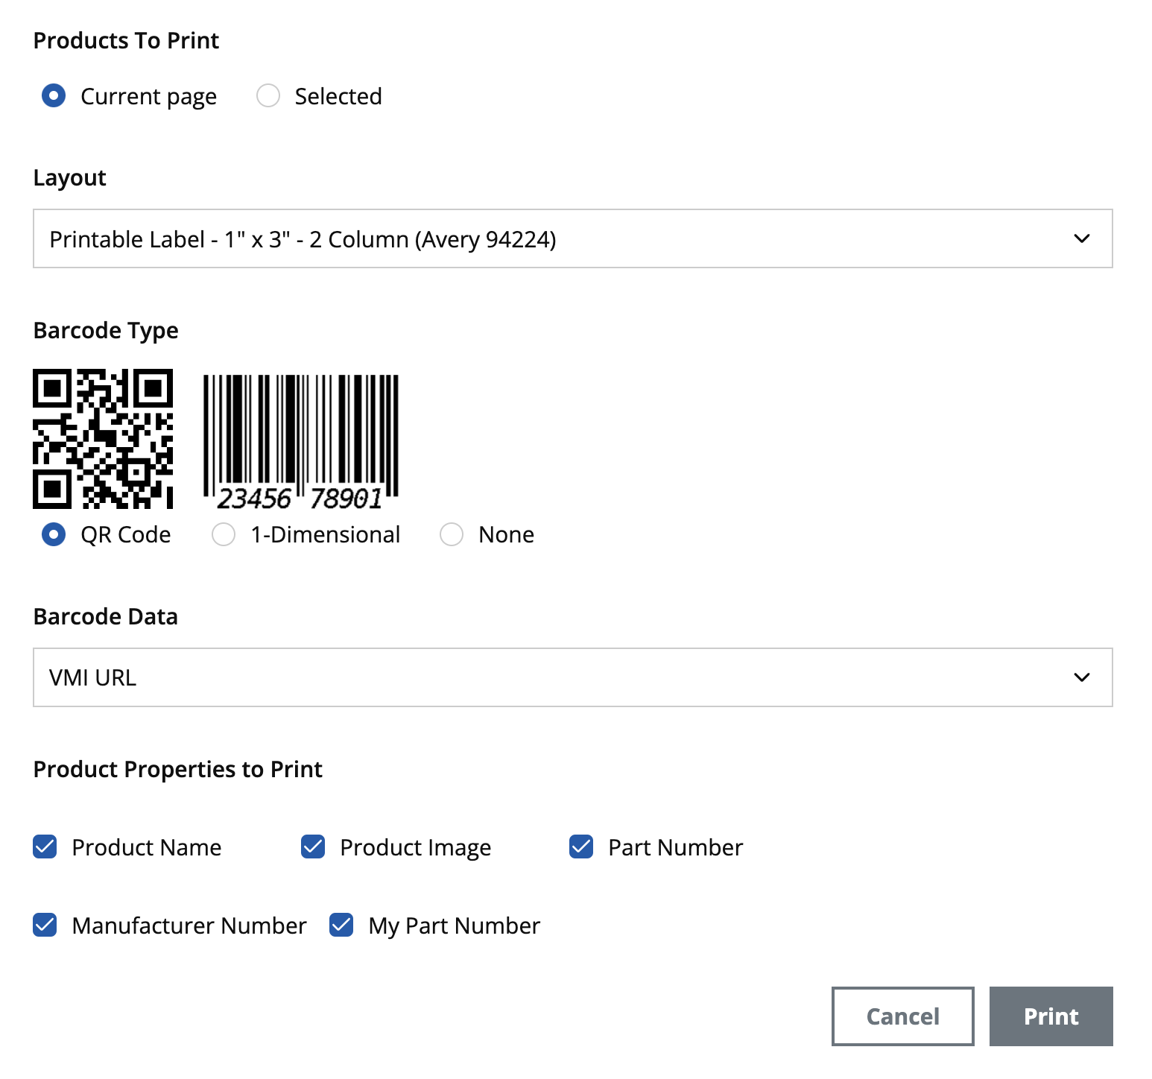The height and width of the screenshot is (1079, 1152).
Task: Choose the 1-Dimensional barcode radio button
Action: pyautogui.click(x=224, y=534)
